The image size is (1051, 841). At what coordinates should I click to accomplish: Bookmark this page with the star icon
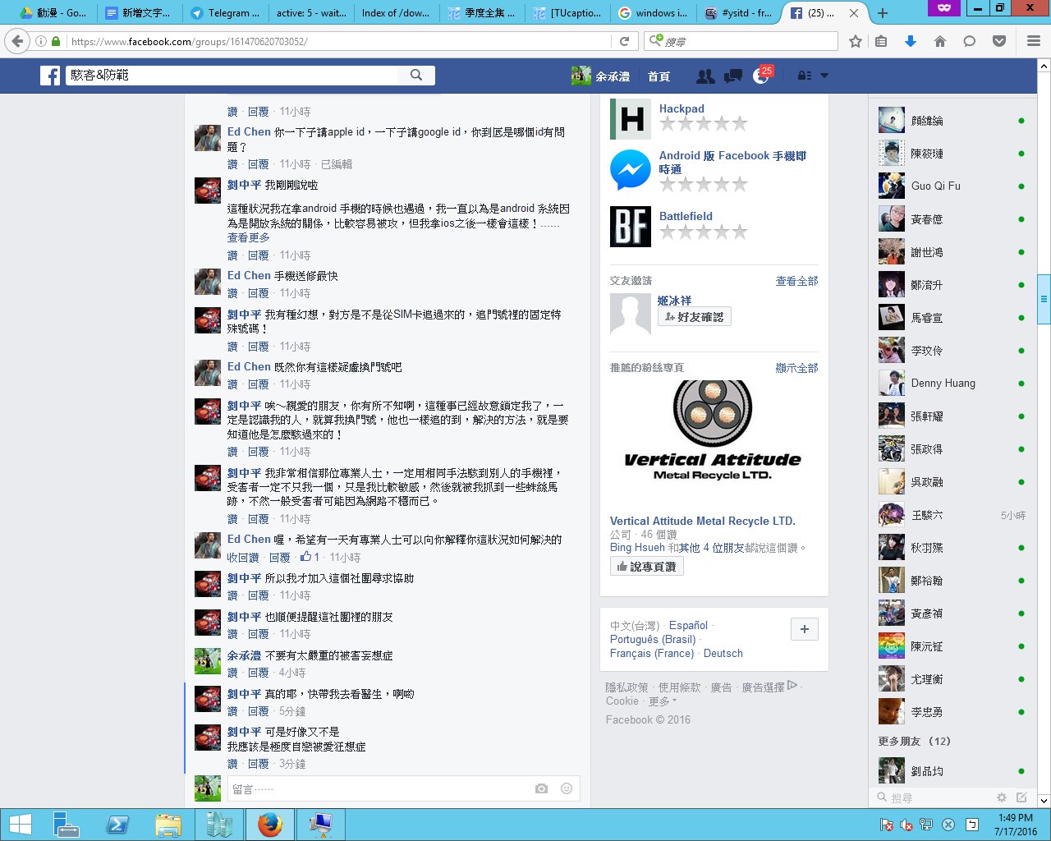click(x=856, y=41)
